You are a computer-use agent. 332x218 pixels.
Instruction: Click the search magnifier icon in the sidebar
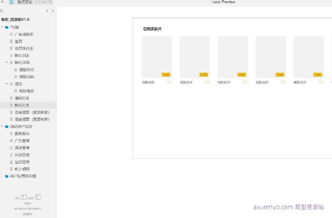2,11
